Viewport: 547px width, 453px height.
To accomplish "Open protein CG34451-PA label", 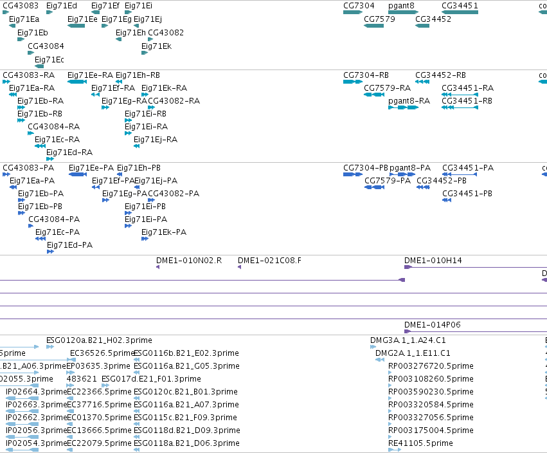I will pyautogui.click(x=468, y=169).
